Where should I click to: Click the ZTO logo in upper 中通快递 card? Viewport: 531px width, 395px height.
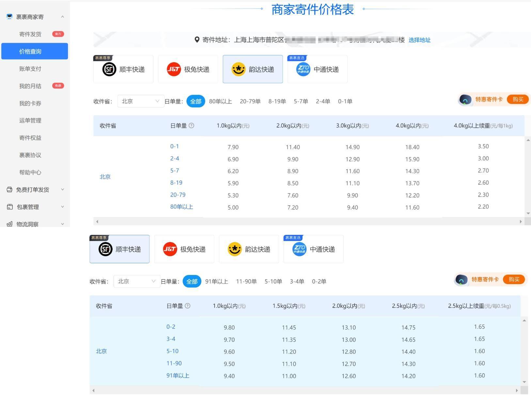(303, 69)
